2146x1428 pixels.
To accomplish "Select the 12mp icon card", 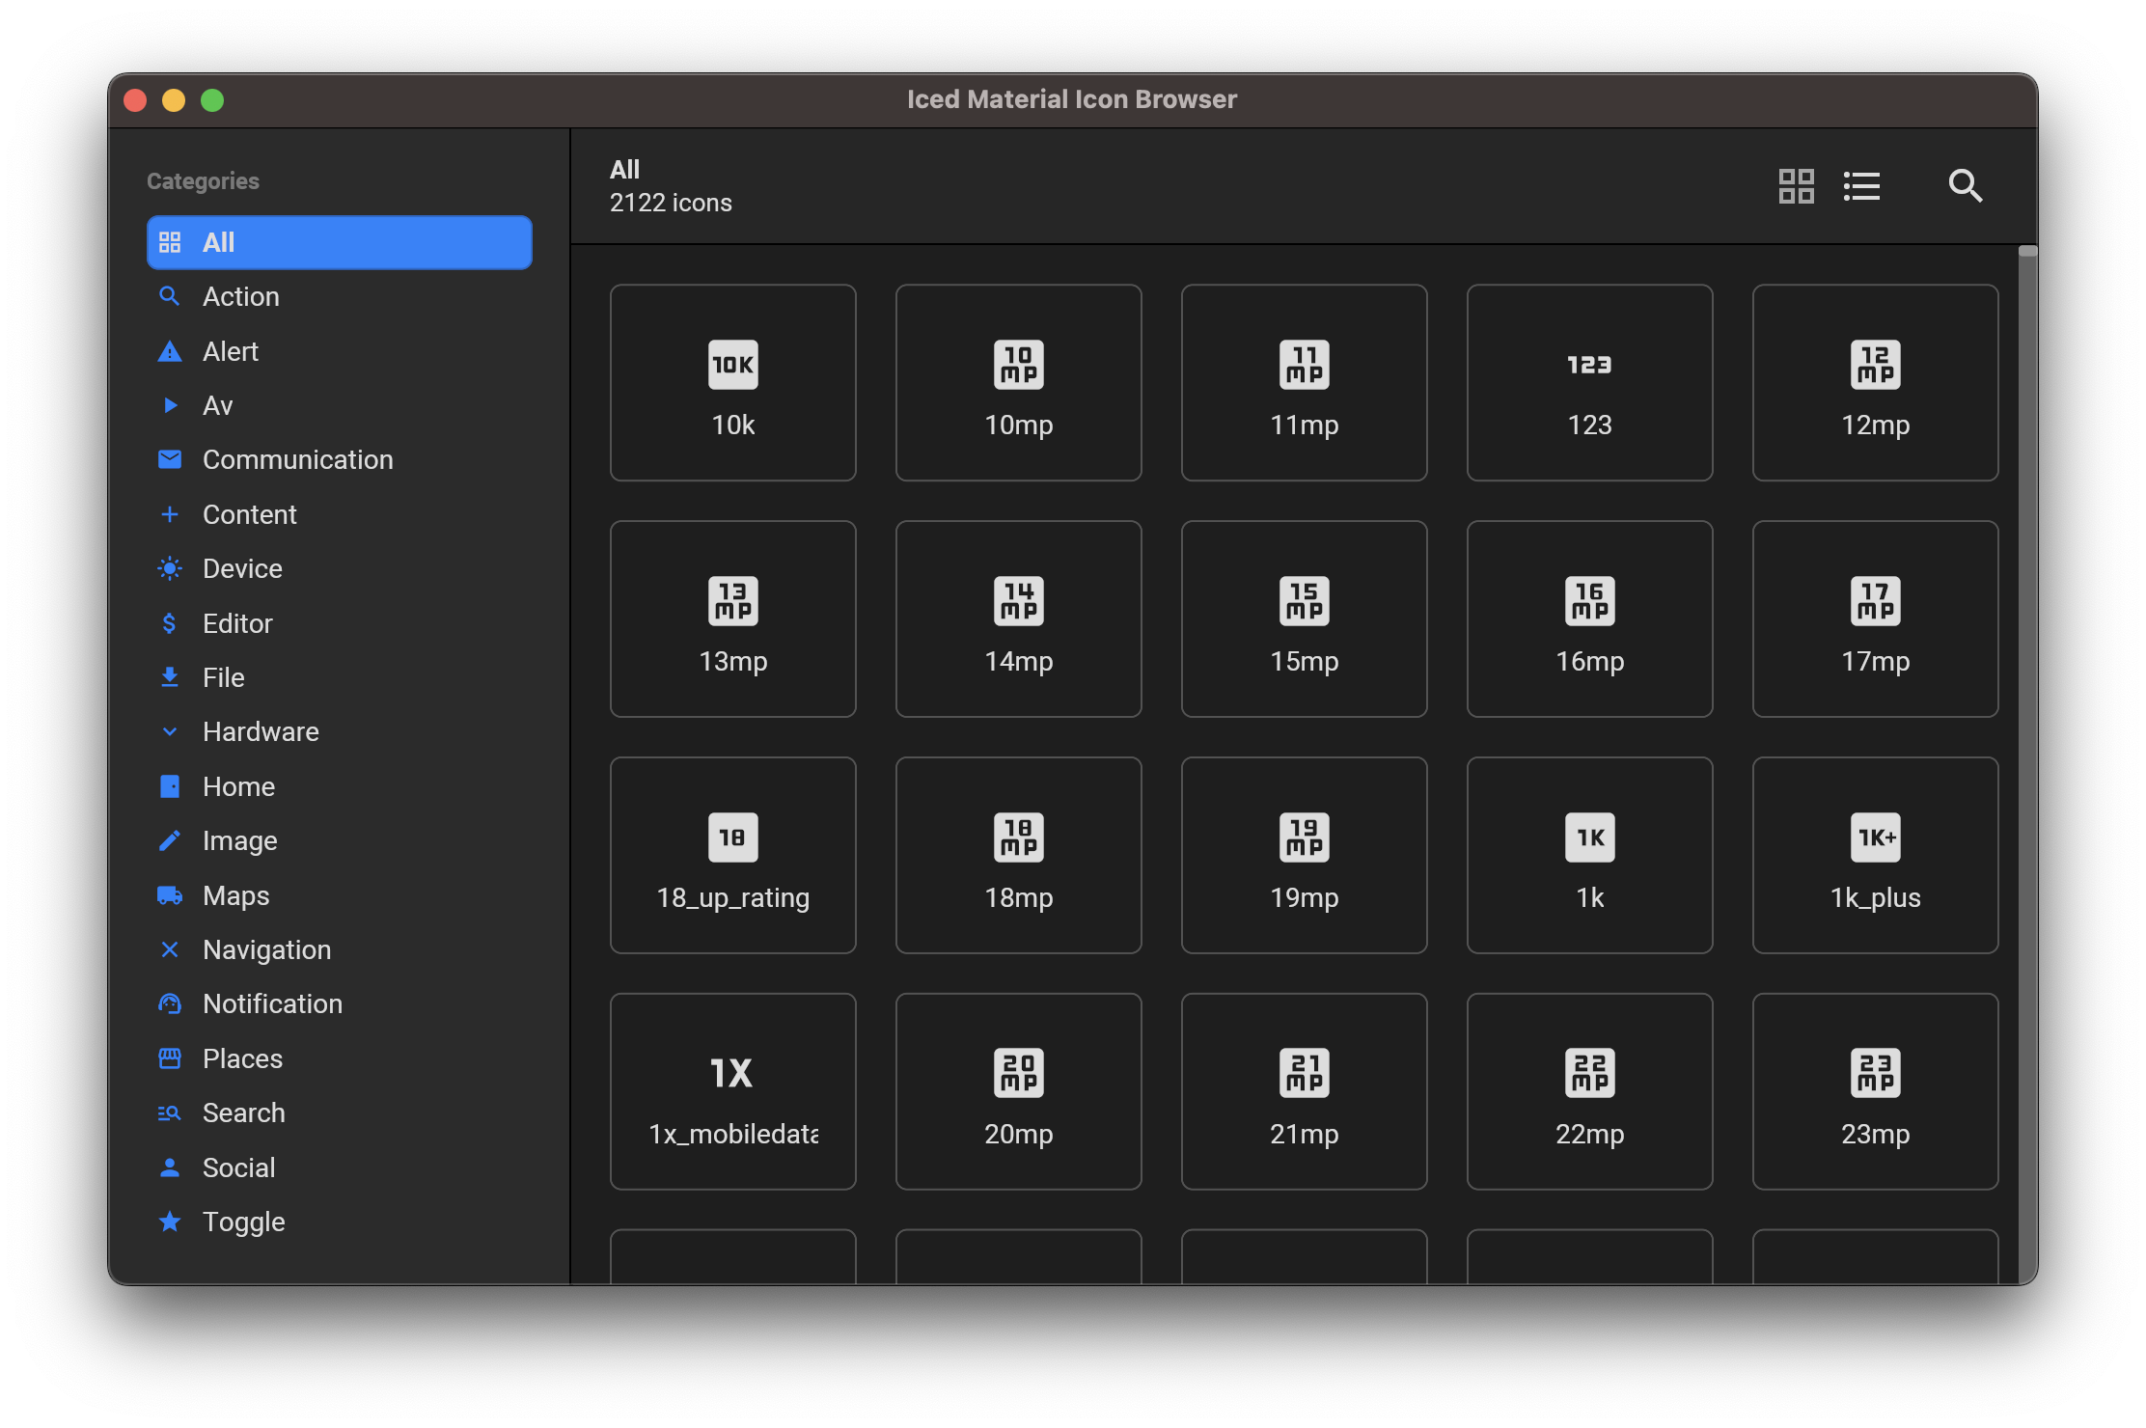I will coord(1876,382).
